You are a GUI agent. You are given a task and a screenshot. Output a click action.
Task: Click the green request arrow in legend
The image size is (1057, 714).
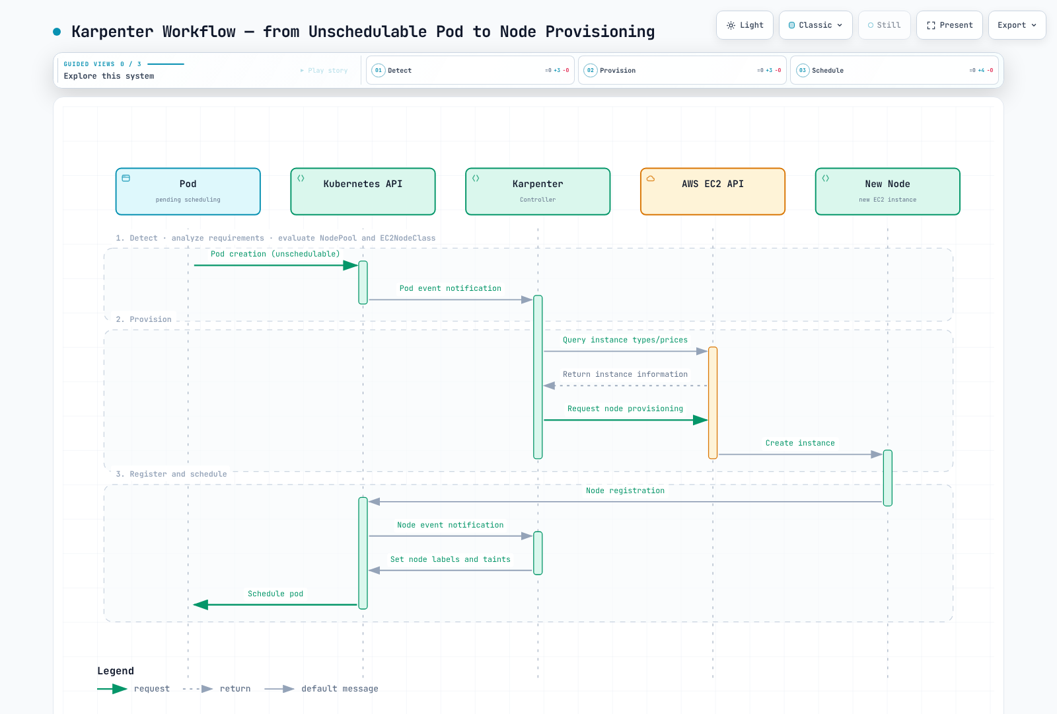112,689
